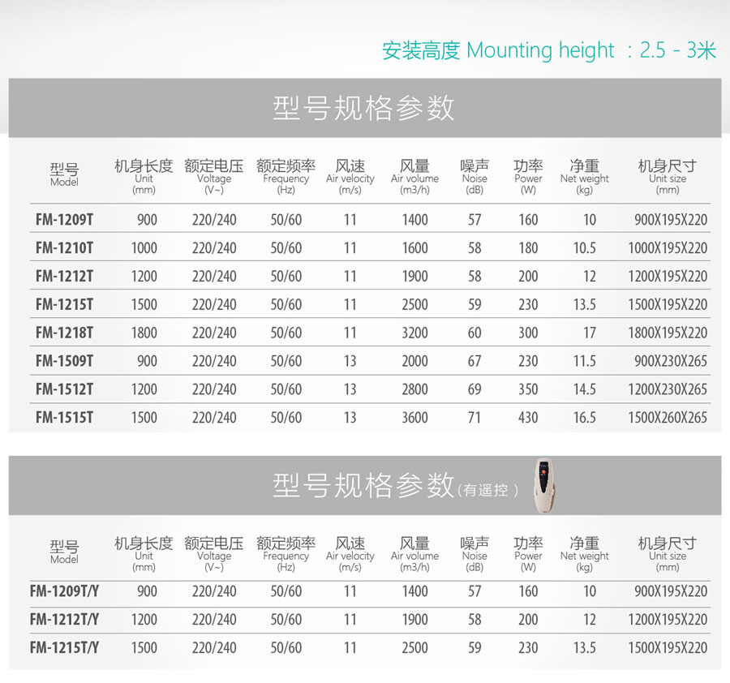The width and height of the screenshot is (730, 683).
Task: Select the FM-1512T model label
Action: 64,389
